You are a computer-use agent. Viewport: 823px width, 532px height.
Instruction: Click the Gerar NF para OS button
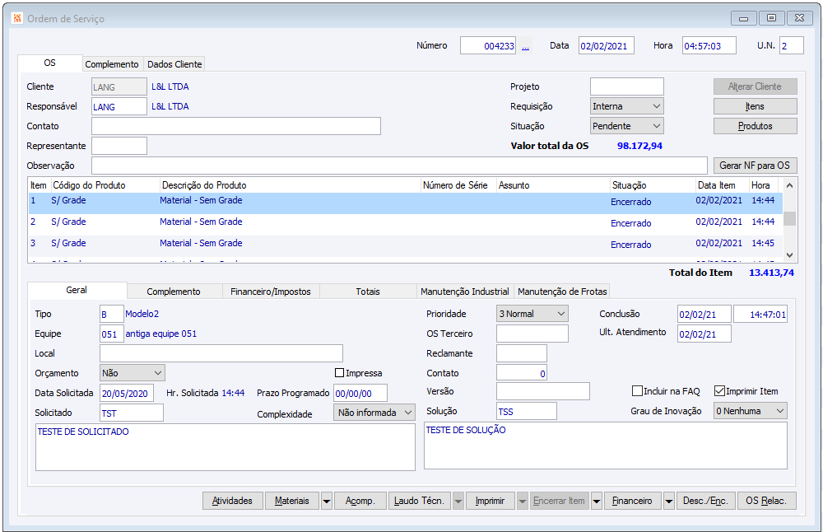pyautogui.click(x=755, y=166)
